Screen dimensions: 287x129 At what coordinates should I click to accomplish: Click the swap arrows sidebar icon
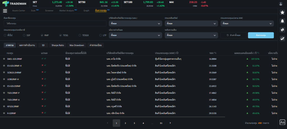tap(282, 30)
